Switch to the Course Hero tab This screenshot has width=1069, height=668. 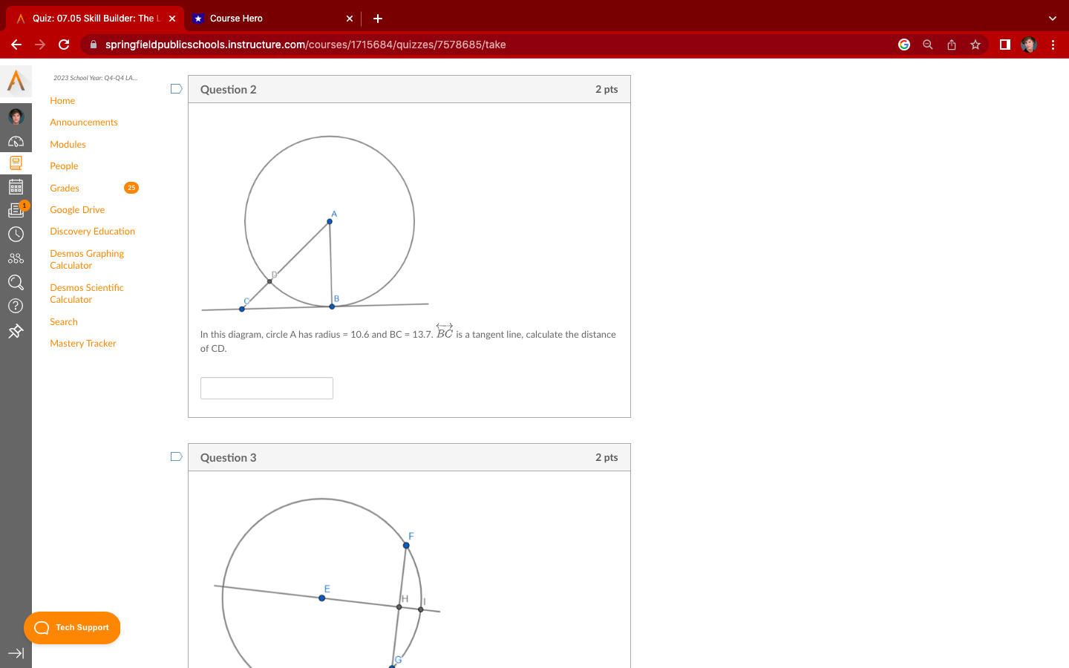(x=272, y=19)
